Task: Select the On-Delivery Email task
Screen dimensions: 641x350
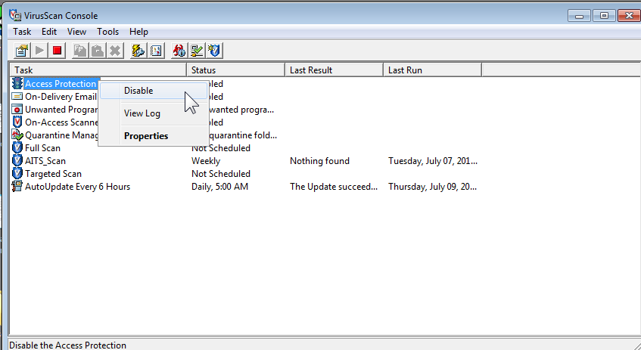Action: 61,97
